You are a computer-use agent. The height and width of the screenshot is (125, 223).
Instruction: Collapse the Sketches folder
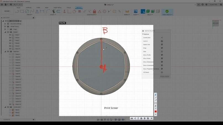(5, 51)
